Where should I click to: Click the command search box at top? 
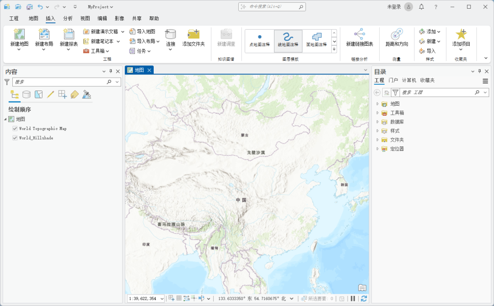[272, 6]
